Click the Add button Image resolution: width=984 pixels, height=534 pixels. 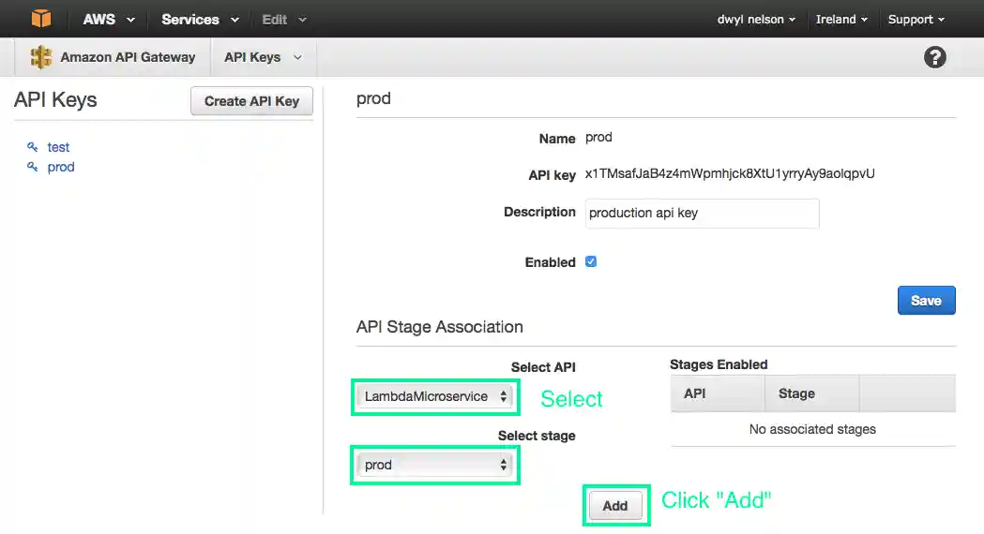click(615, 505)
